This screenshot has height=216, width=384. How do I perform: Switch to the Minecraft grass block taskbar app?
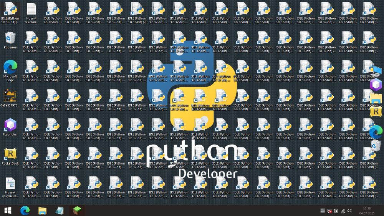(78, 210)
